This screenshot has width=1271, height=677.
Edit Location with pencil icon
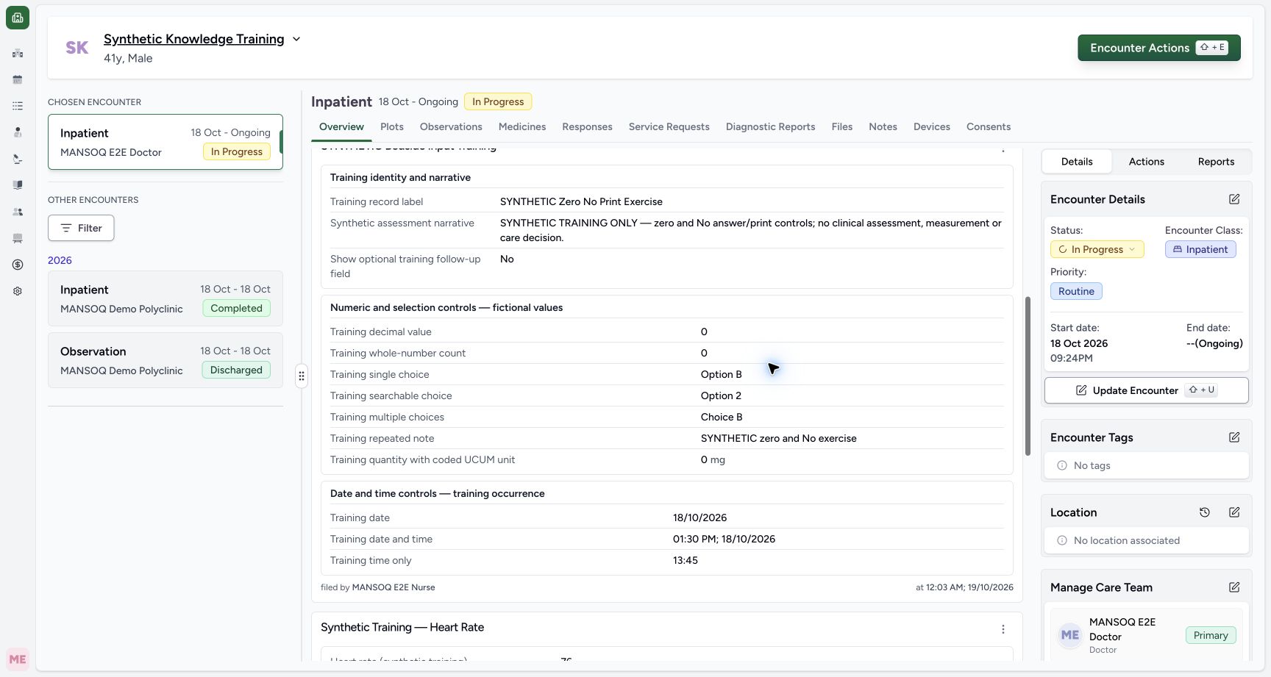coord(1234,512)
